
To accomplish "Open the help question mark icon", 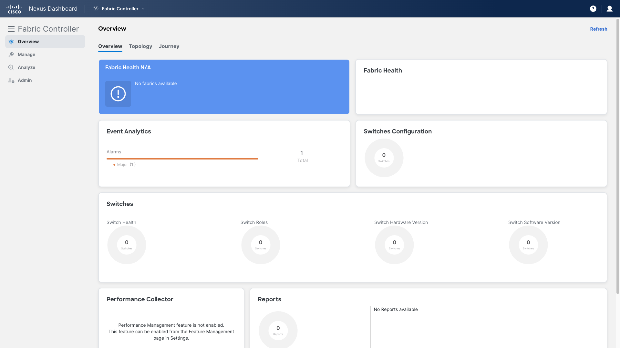I will (593, 9).
